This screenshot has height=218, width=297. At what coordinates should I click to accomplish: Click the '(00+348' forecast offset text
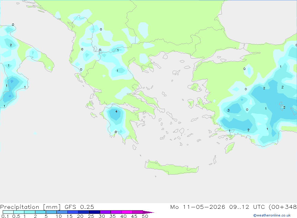(x=283, y=207)
